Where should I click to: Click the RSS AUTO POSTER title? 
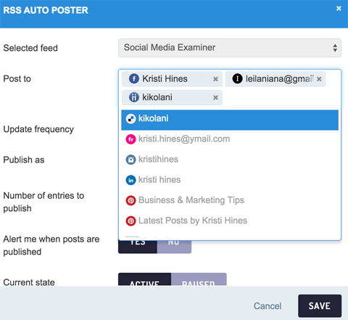pyautogui.click(x=46, y=10)
